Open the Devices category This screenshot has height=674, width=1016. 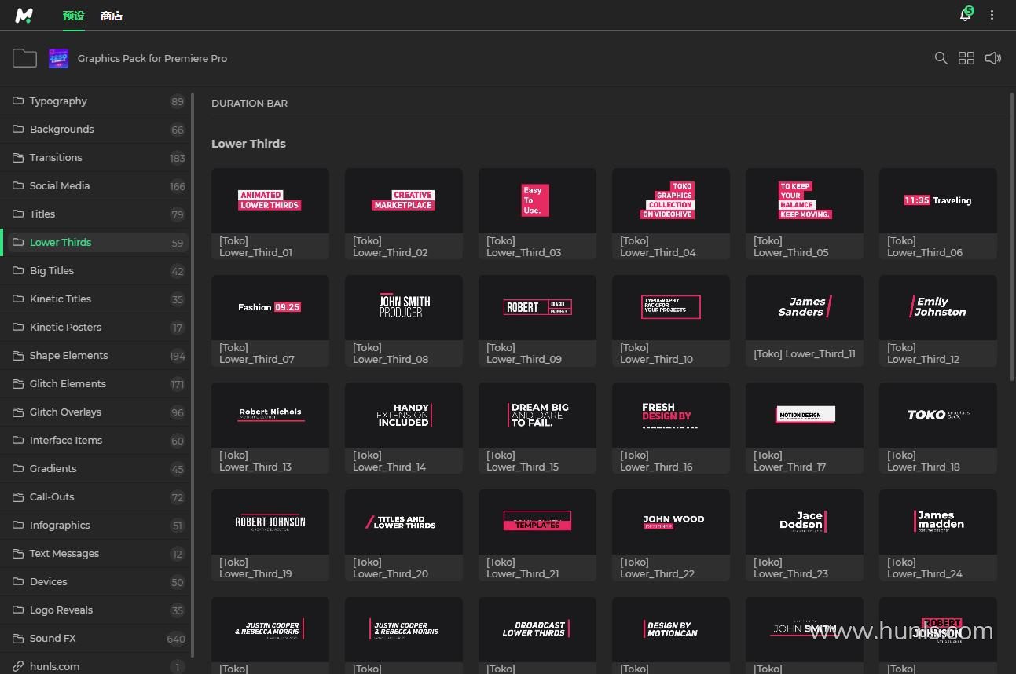[94, 581]
